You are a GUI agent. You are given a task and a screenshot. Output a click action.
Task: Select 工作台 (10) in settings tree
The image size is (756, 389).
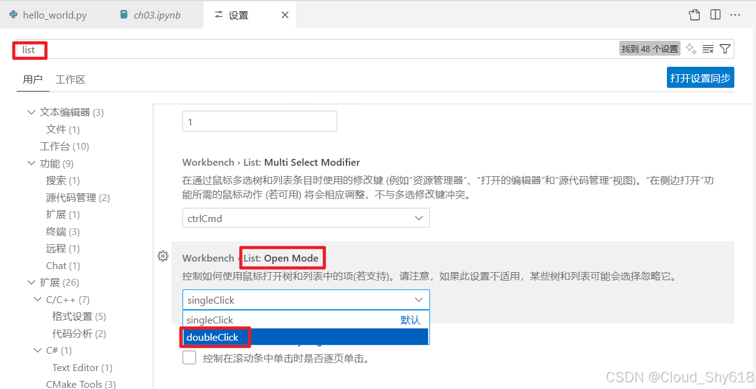(x=64, y=147)
